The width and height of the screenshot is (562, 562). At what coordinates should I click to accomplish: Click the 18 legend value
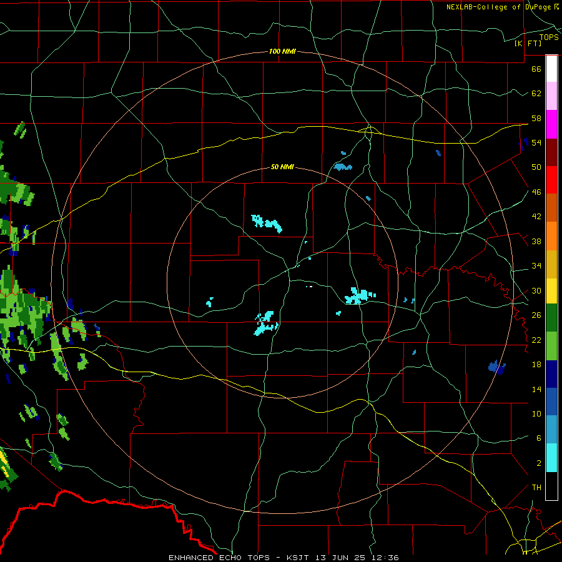[536, 365]
